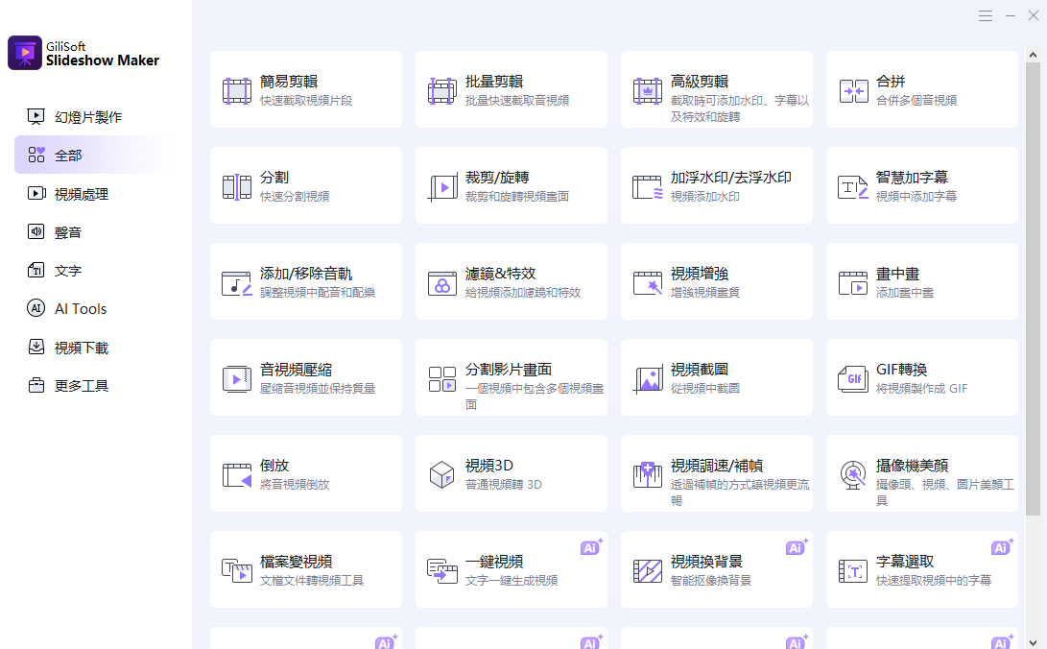Click the 攝像機美顏 webcam icon

pos(853,475)
